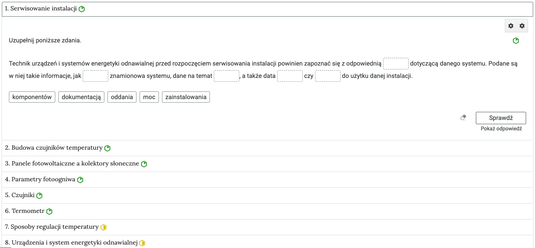Click green cube icon beside Serwisowanie instalacji
The width and height of the screenshot is (535, 248).
[82, 9]
